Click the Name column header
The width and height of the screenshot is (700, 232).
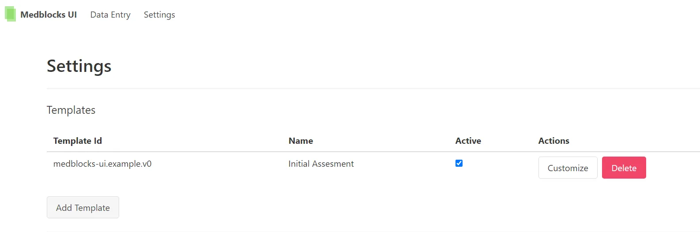click(301, 141)
